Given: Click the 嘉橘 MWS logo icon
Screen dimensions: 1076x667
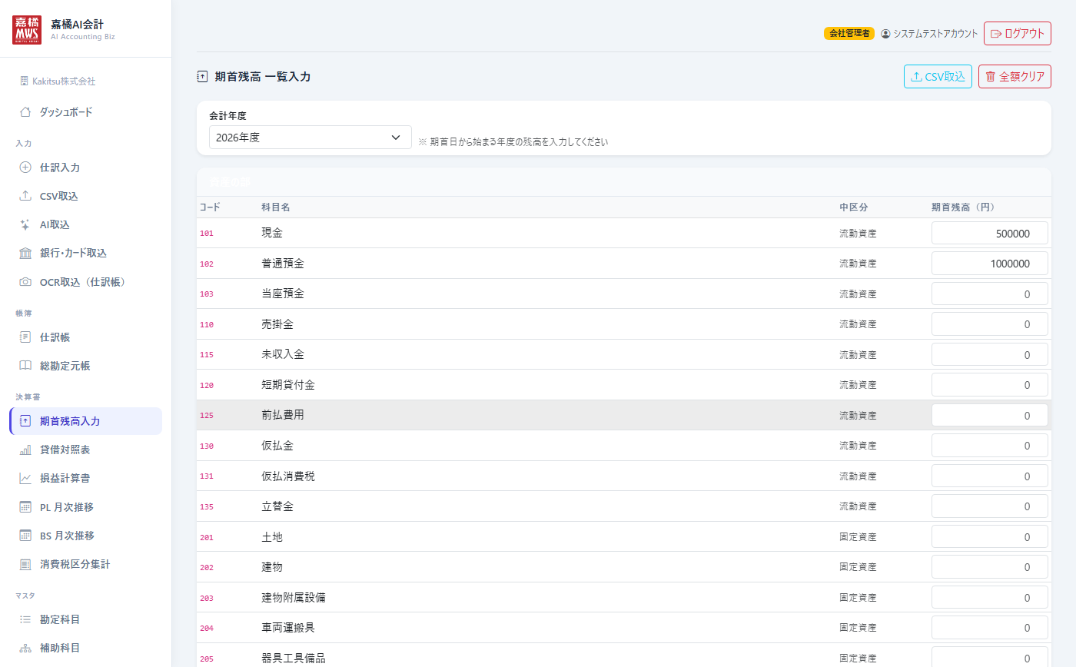Looking at the screenshot, I should point(27,29).
